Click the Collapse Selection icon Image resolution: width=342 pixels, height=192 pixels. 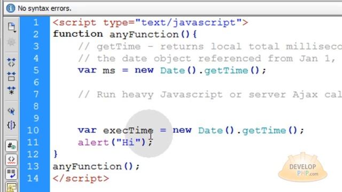coord(11,76)
